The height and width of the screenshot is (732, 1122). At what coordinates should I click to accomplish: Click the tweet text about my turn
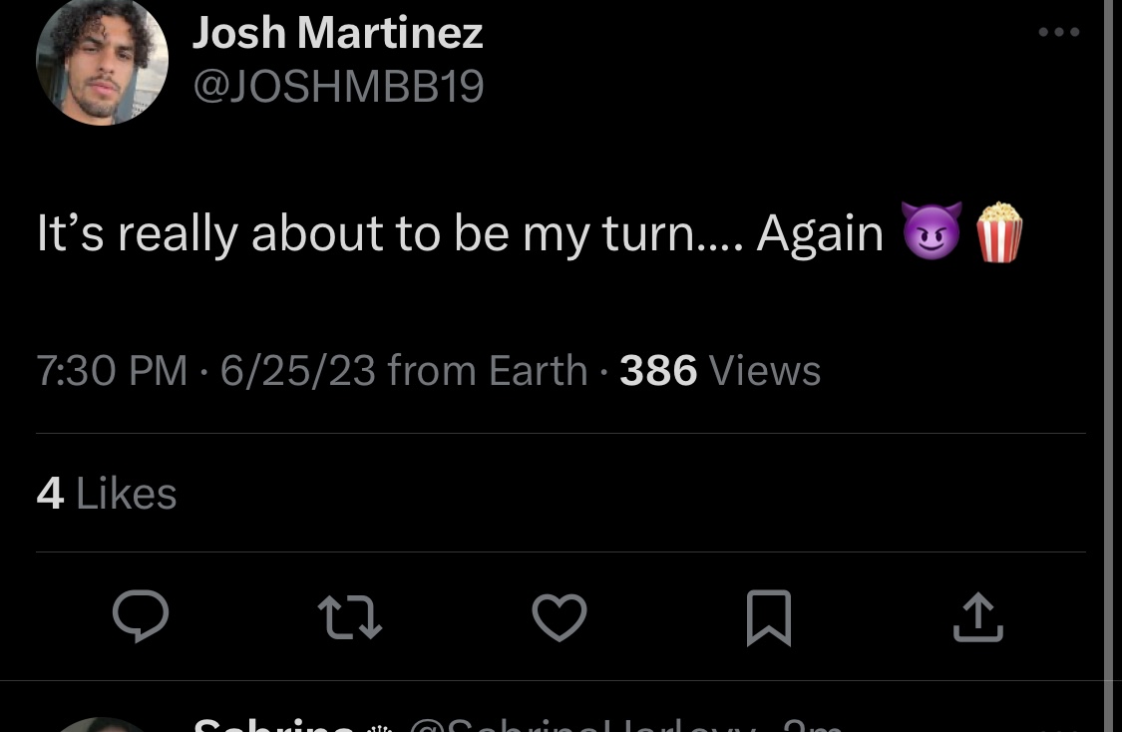pyautogui.click(x=460, y=233)
